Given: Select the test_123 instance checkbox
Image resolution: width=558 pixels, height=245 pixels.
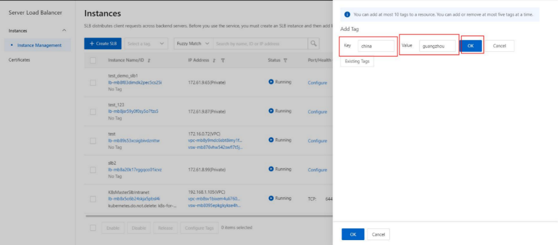Looking at the screenshot, I should tap(93, 112).
